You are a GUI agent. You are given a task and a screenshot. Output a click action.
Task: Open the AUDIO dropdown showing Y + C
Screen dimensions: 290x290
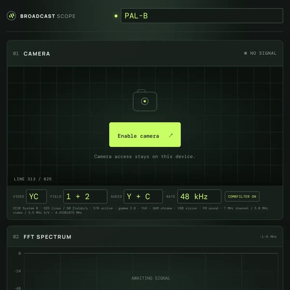click(143, 196)
